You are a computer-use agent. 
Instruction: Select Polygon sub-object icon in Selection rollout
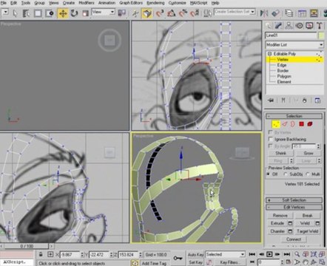pos(301,124)
